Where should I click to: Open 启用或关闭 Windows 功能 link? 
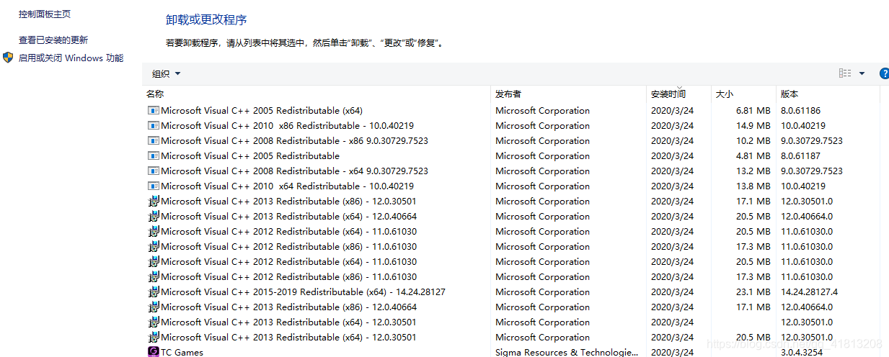[71, 58]
